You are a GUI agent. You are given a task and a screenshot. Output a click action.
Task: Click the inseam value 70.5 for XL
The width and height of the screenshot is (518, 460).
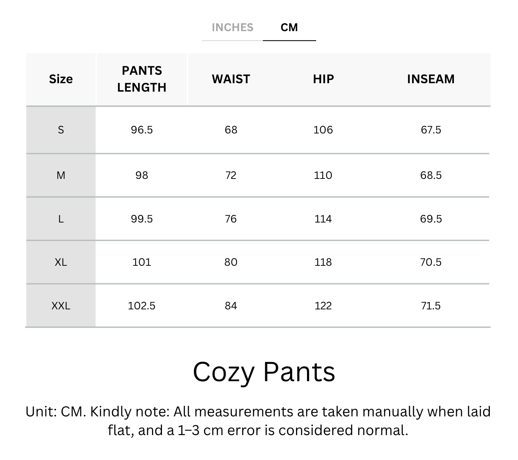[x=430, y=262]
